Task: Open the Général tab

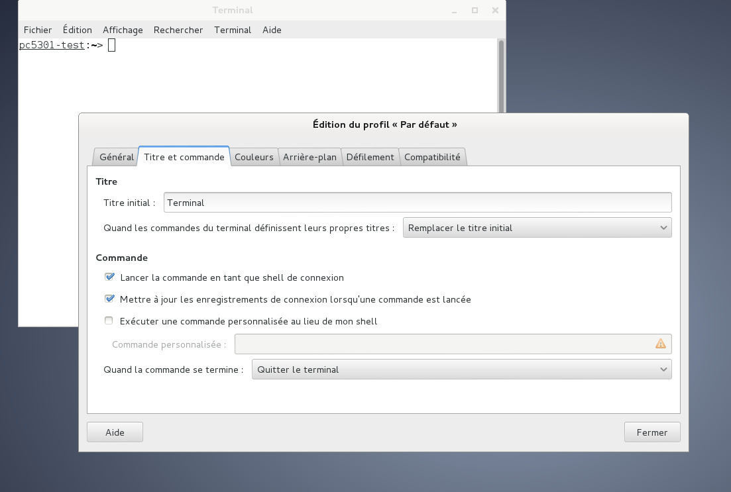Action: click(x=117, y=157)
